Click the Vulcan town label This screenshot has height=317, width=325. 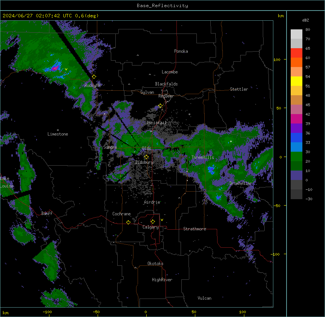(204, 298)
